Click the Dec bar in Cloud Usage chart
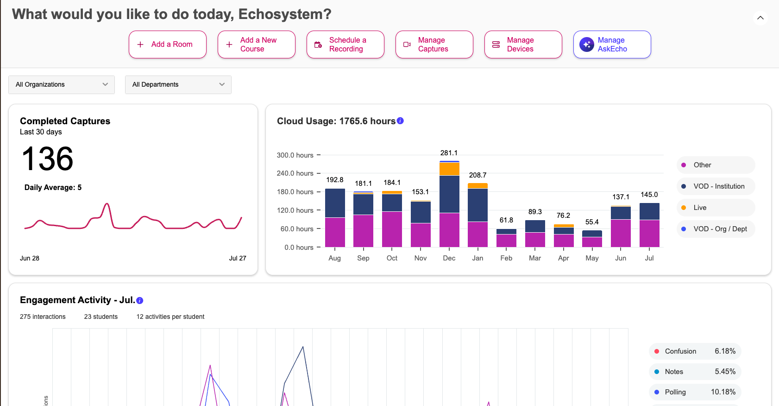The height and width of the screenshot is (406, 779). click(449, 204)
